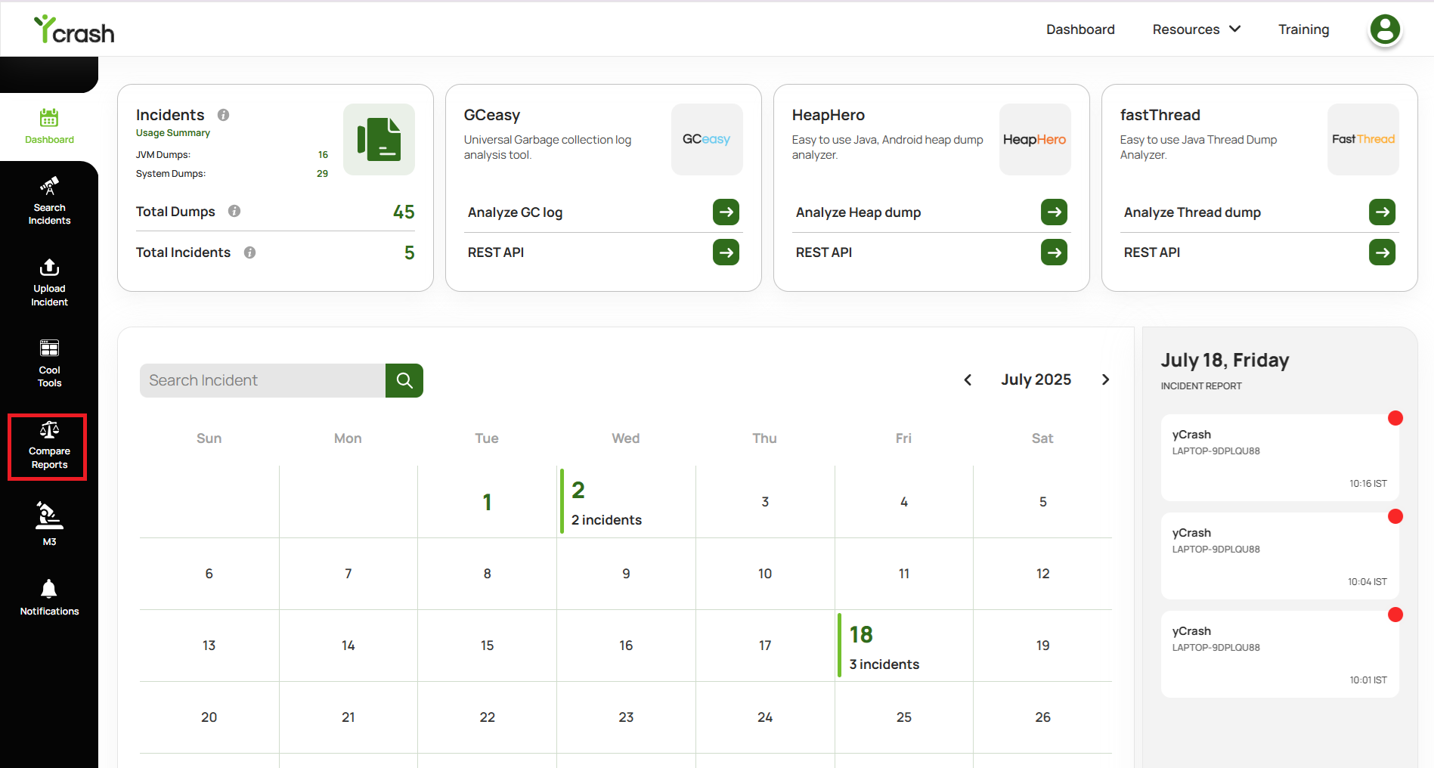Viewport: 1434px width, 768px height.
Task: Open Search Incidents in sidebar
Action: tap(49, 201)
